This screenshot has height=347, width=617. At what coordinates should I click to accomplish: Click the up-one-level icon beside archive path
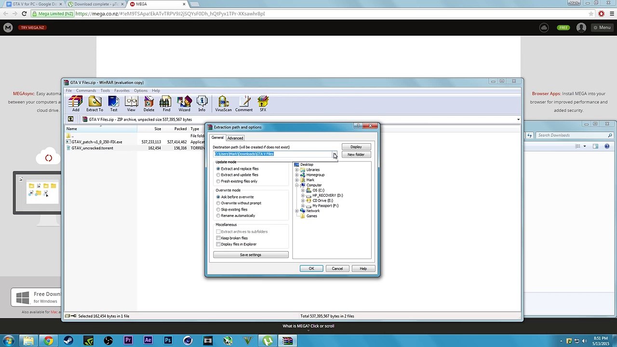70,119
